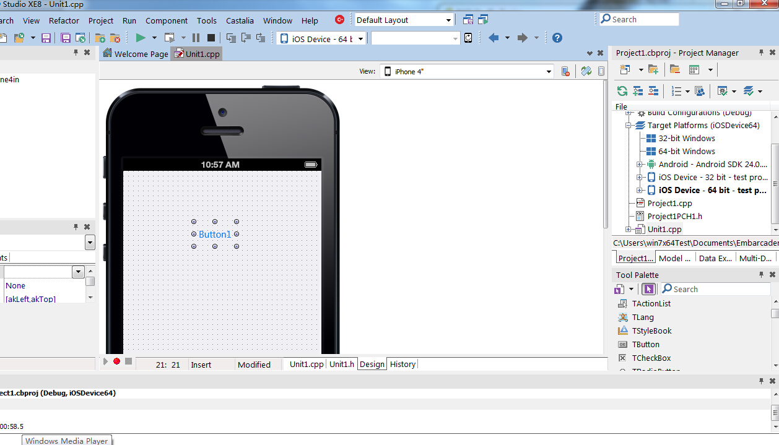
Task: Open Help with the question mark icon
Action: (x=557, y=38)
